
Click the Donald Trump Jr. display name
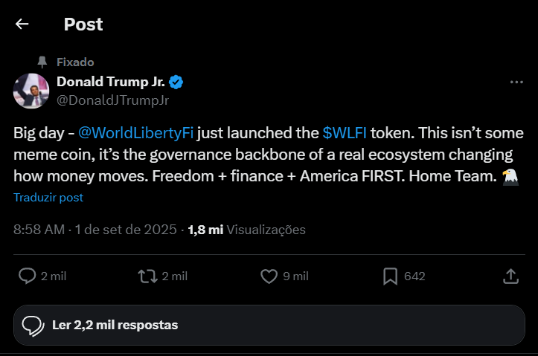click(111, 82)
